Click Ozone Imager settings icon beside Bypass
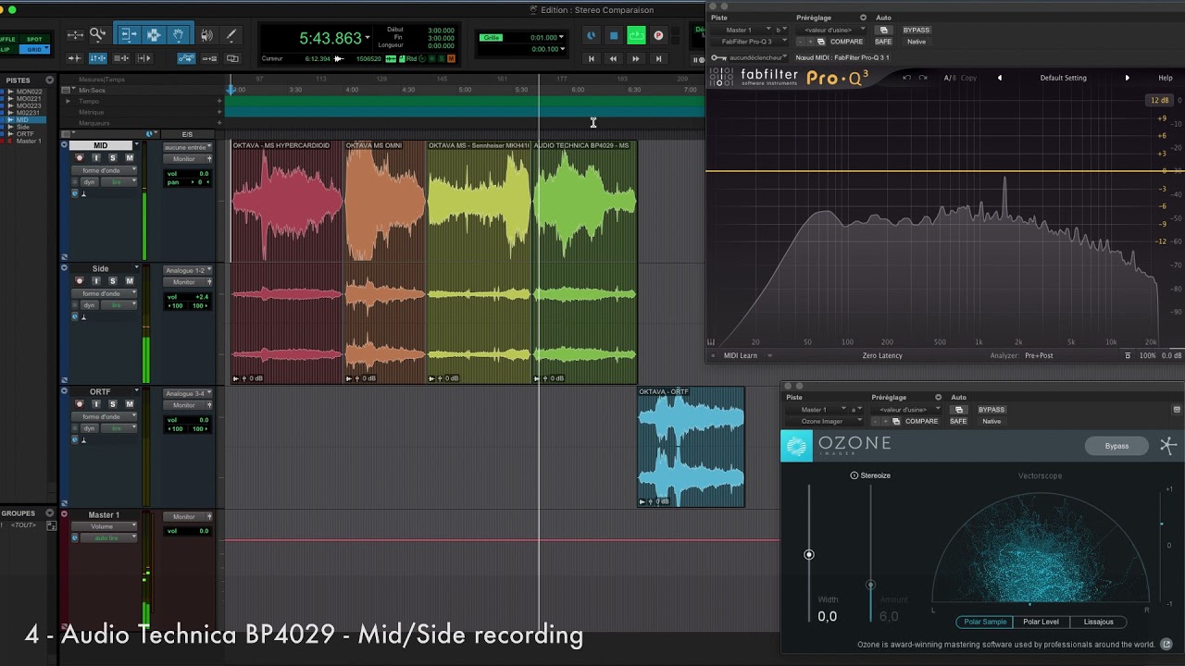 pyautogui.click(x=1167, y=446)
